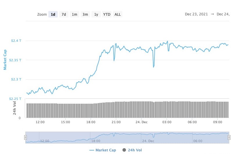The height and width of the screenshot is (154, 231).
Task: Choose the 3m zoom option
Action: click(85, 15)
